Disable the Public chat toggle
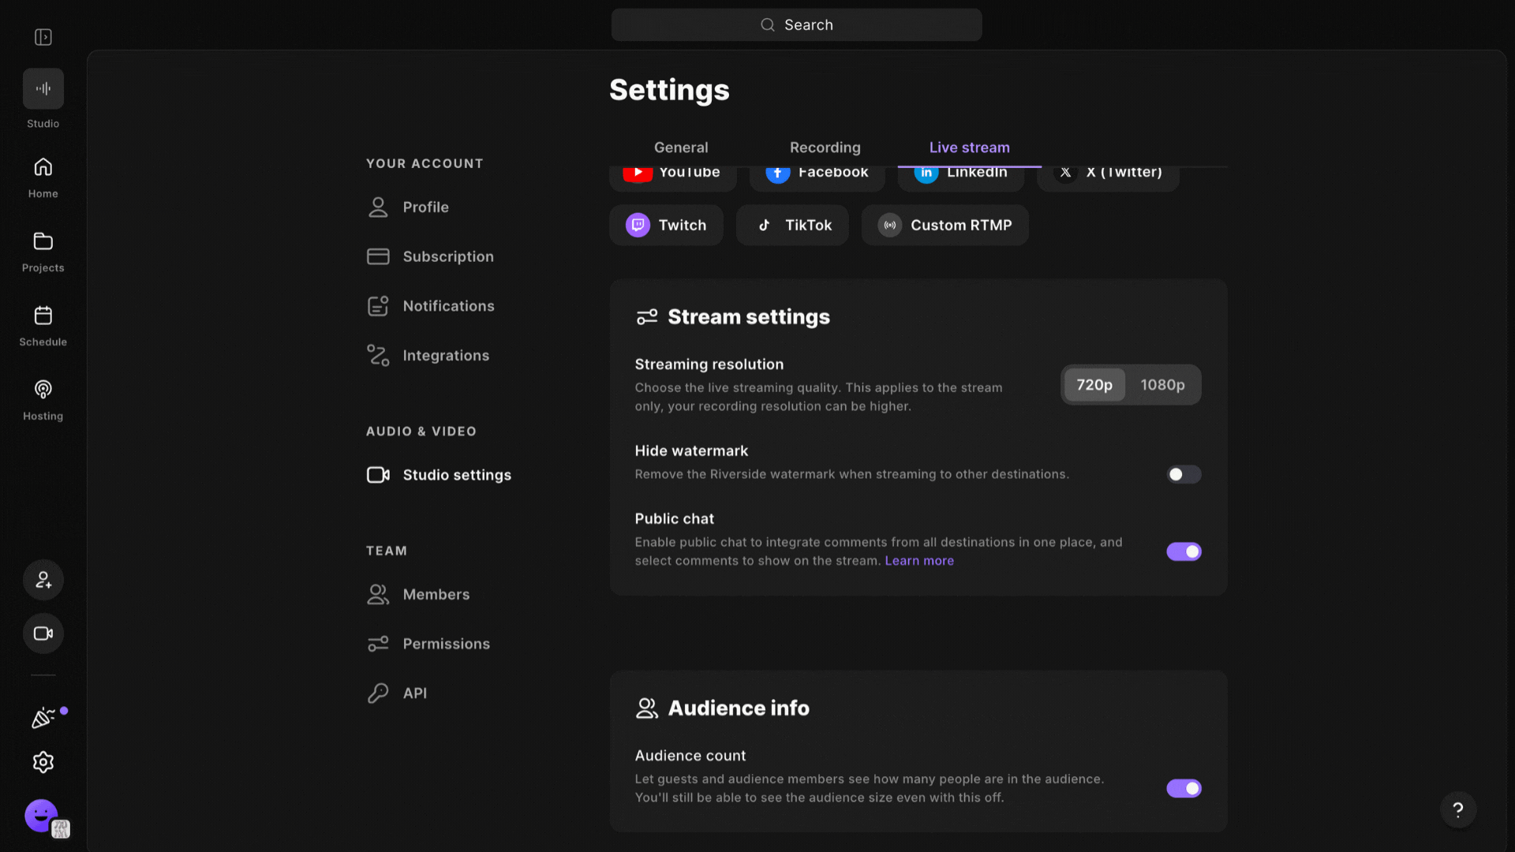The image size is (1515, 852). coord(1184,551)
